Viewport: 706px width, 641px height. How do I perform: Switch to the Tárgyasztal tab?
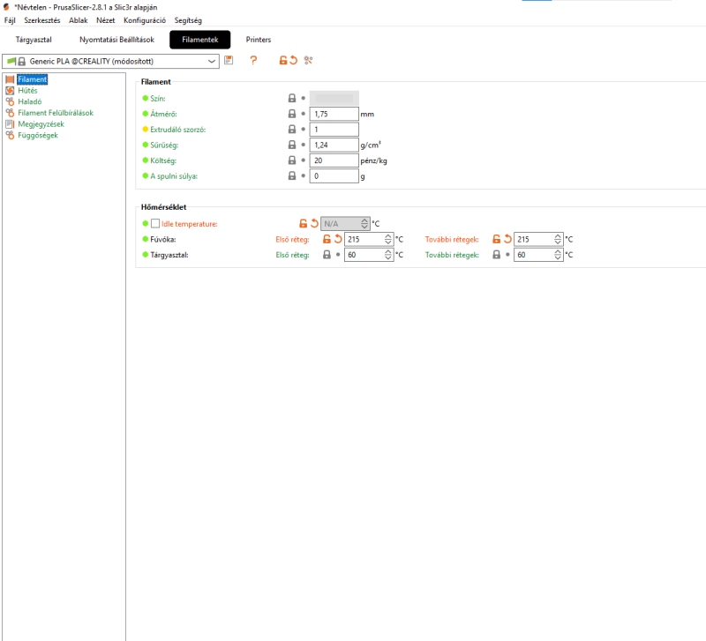pyautogui.click(x=34, y=40)
